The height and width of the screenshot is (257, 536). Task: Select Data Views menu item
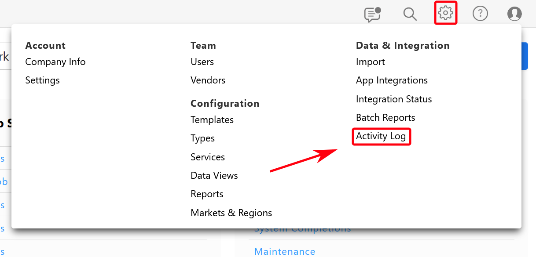[x=214, y=176]
